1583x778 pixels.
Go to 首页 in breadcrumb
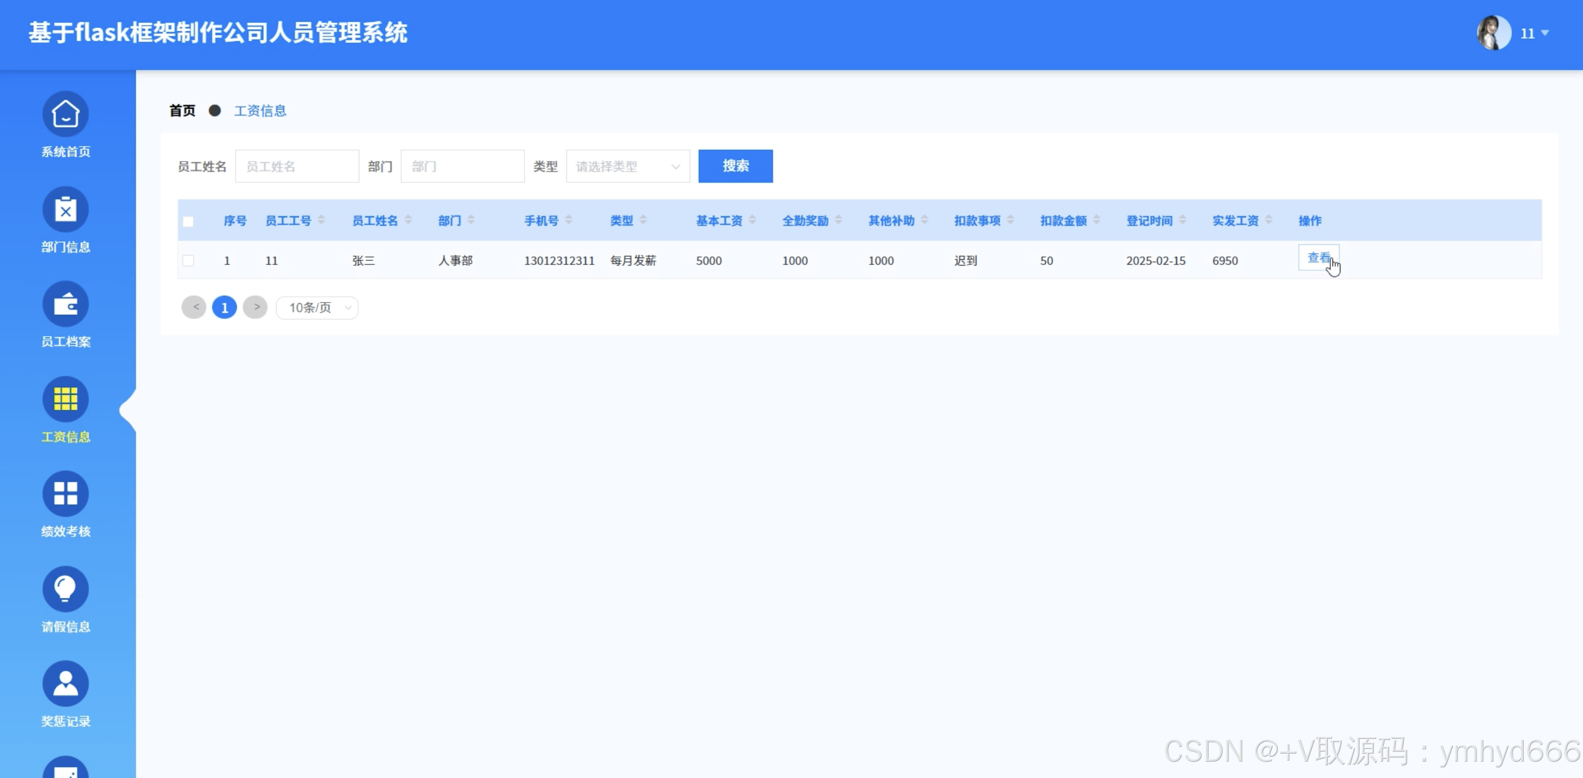click(182, 111)
